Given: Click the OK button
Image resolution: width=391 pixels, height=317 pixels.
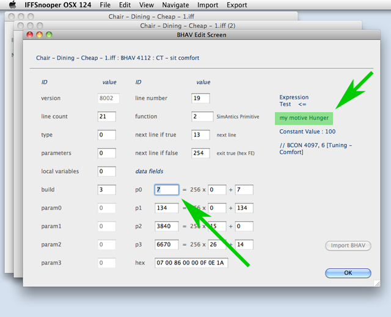Looking at the screenshot, I should pyautogui.click(x=348, y=273).
